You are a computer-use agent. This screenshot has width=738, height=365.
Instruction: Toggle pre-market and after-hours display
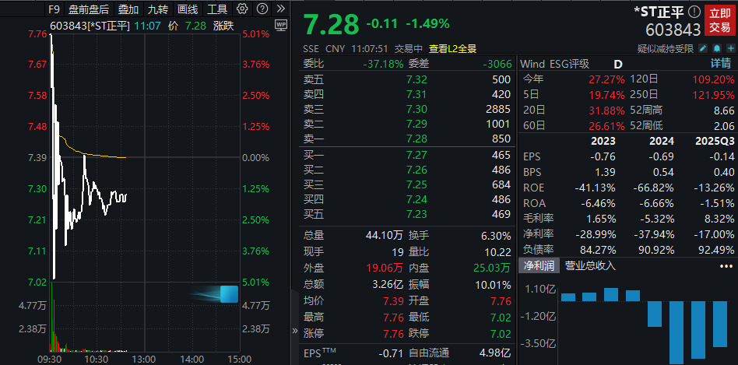(x=89, y=9)
